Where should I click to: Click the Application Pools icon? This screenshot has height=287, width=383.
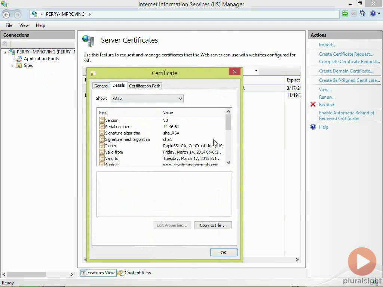(19, 59)
